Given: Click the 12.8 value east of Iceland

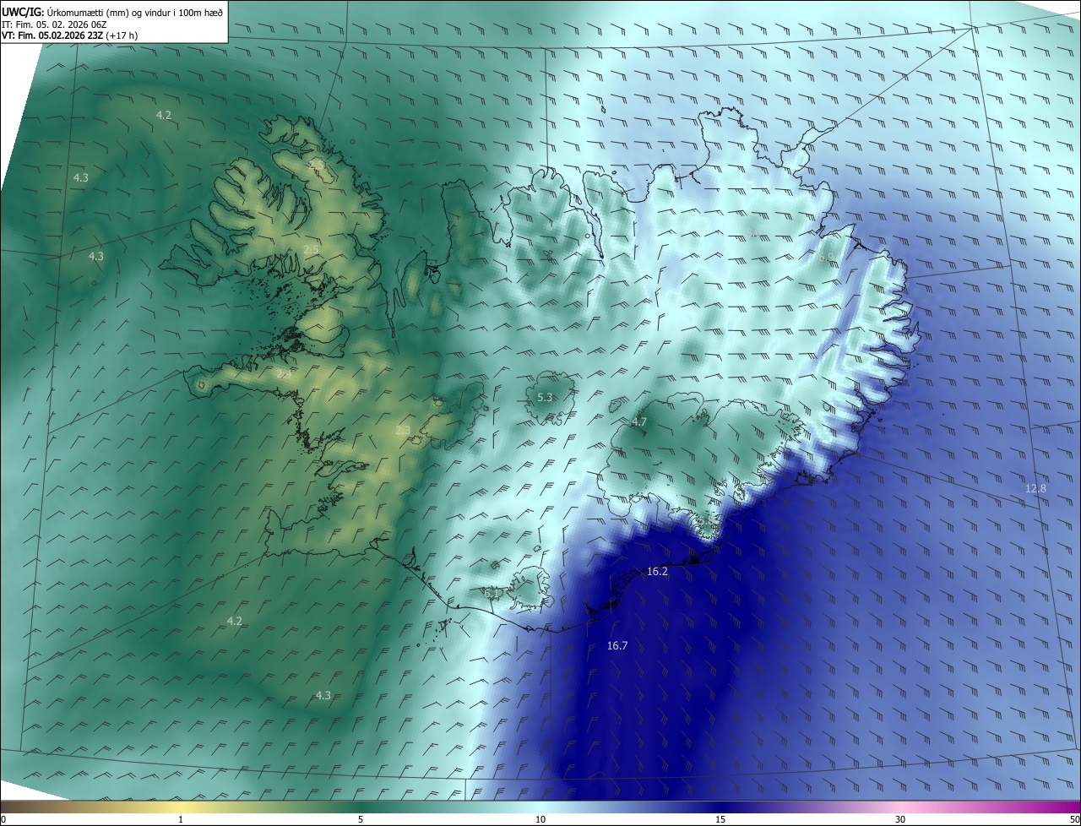Looking at the screenshot, I should click(1035, 489).
